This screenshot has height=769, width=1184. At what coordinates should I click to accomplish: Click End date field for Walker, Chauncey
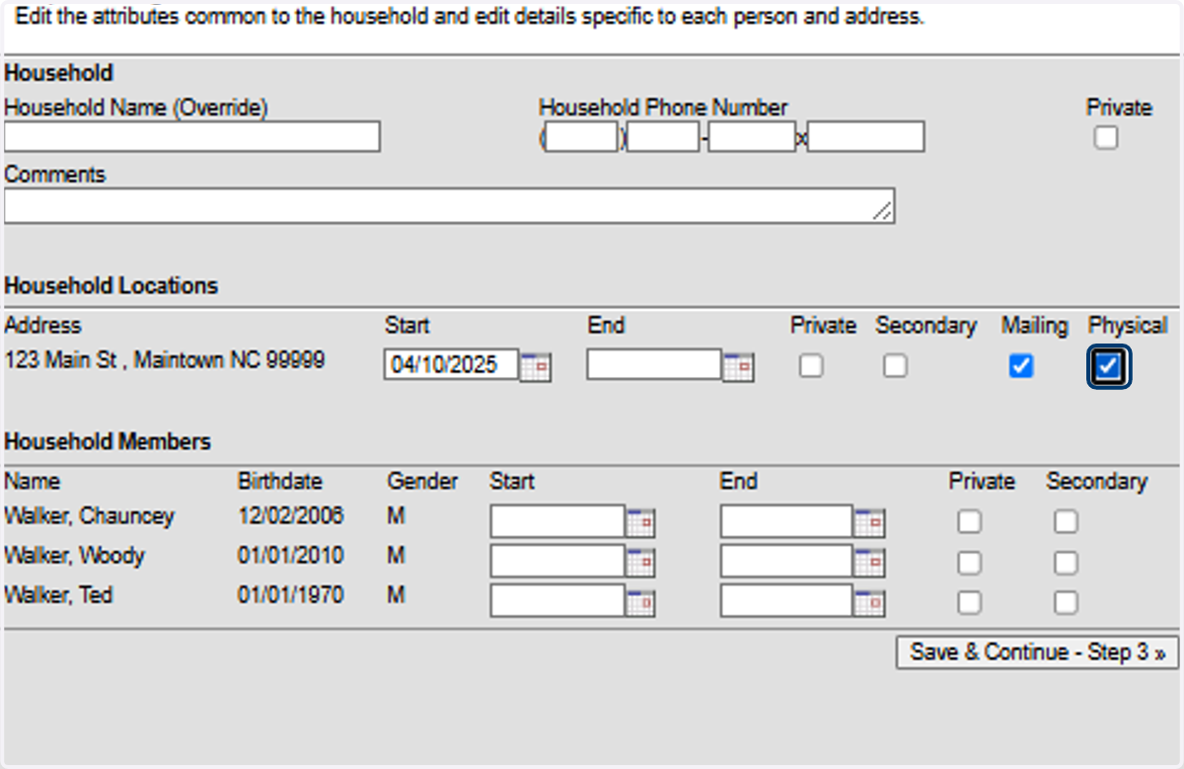point(786,521)
